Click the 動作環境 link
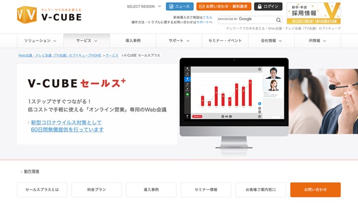This screenshot has width=358, height=208. pos(32,171)
